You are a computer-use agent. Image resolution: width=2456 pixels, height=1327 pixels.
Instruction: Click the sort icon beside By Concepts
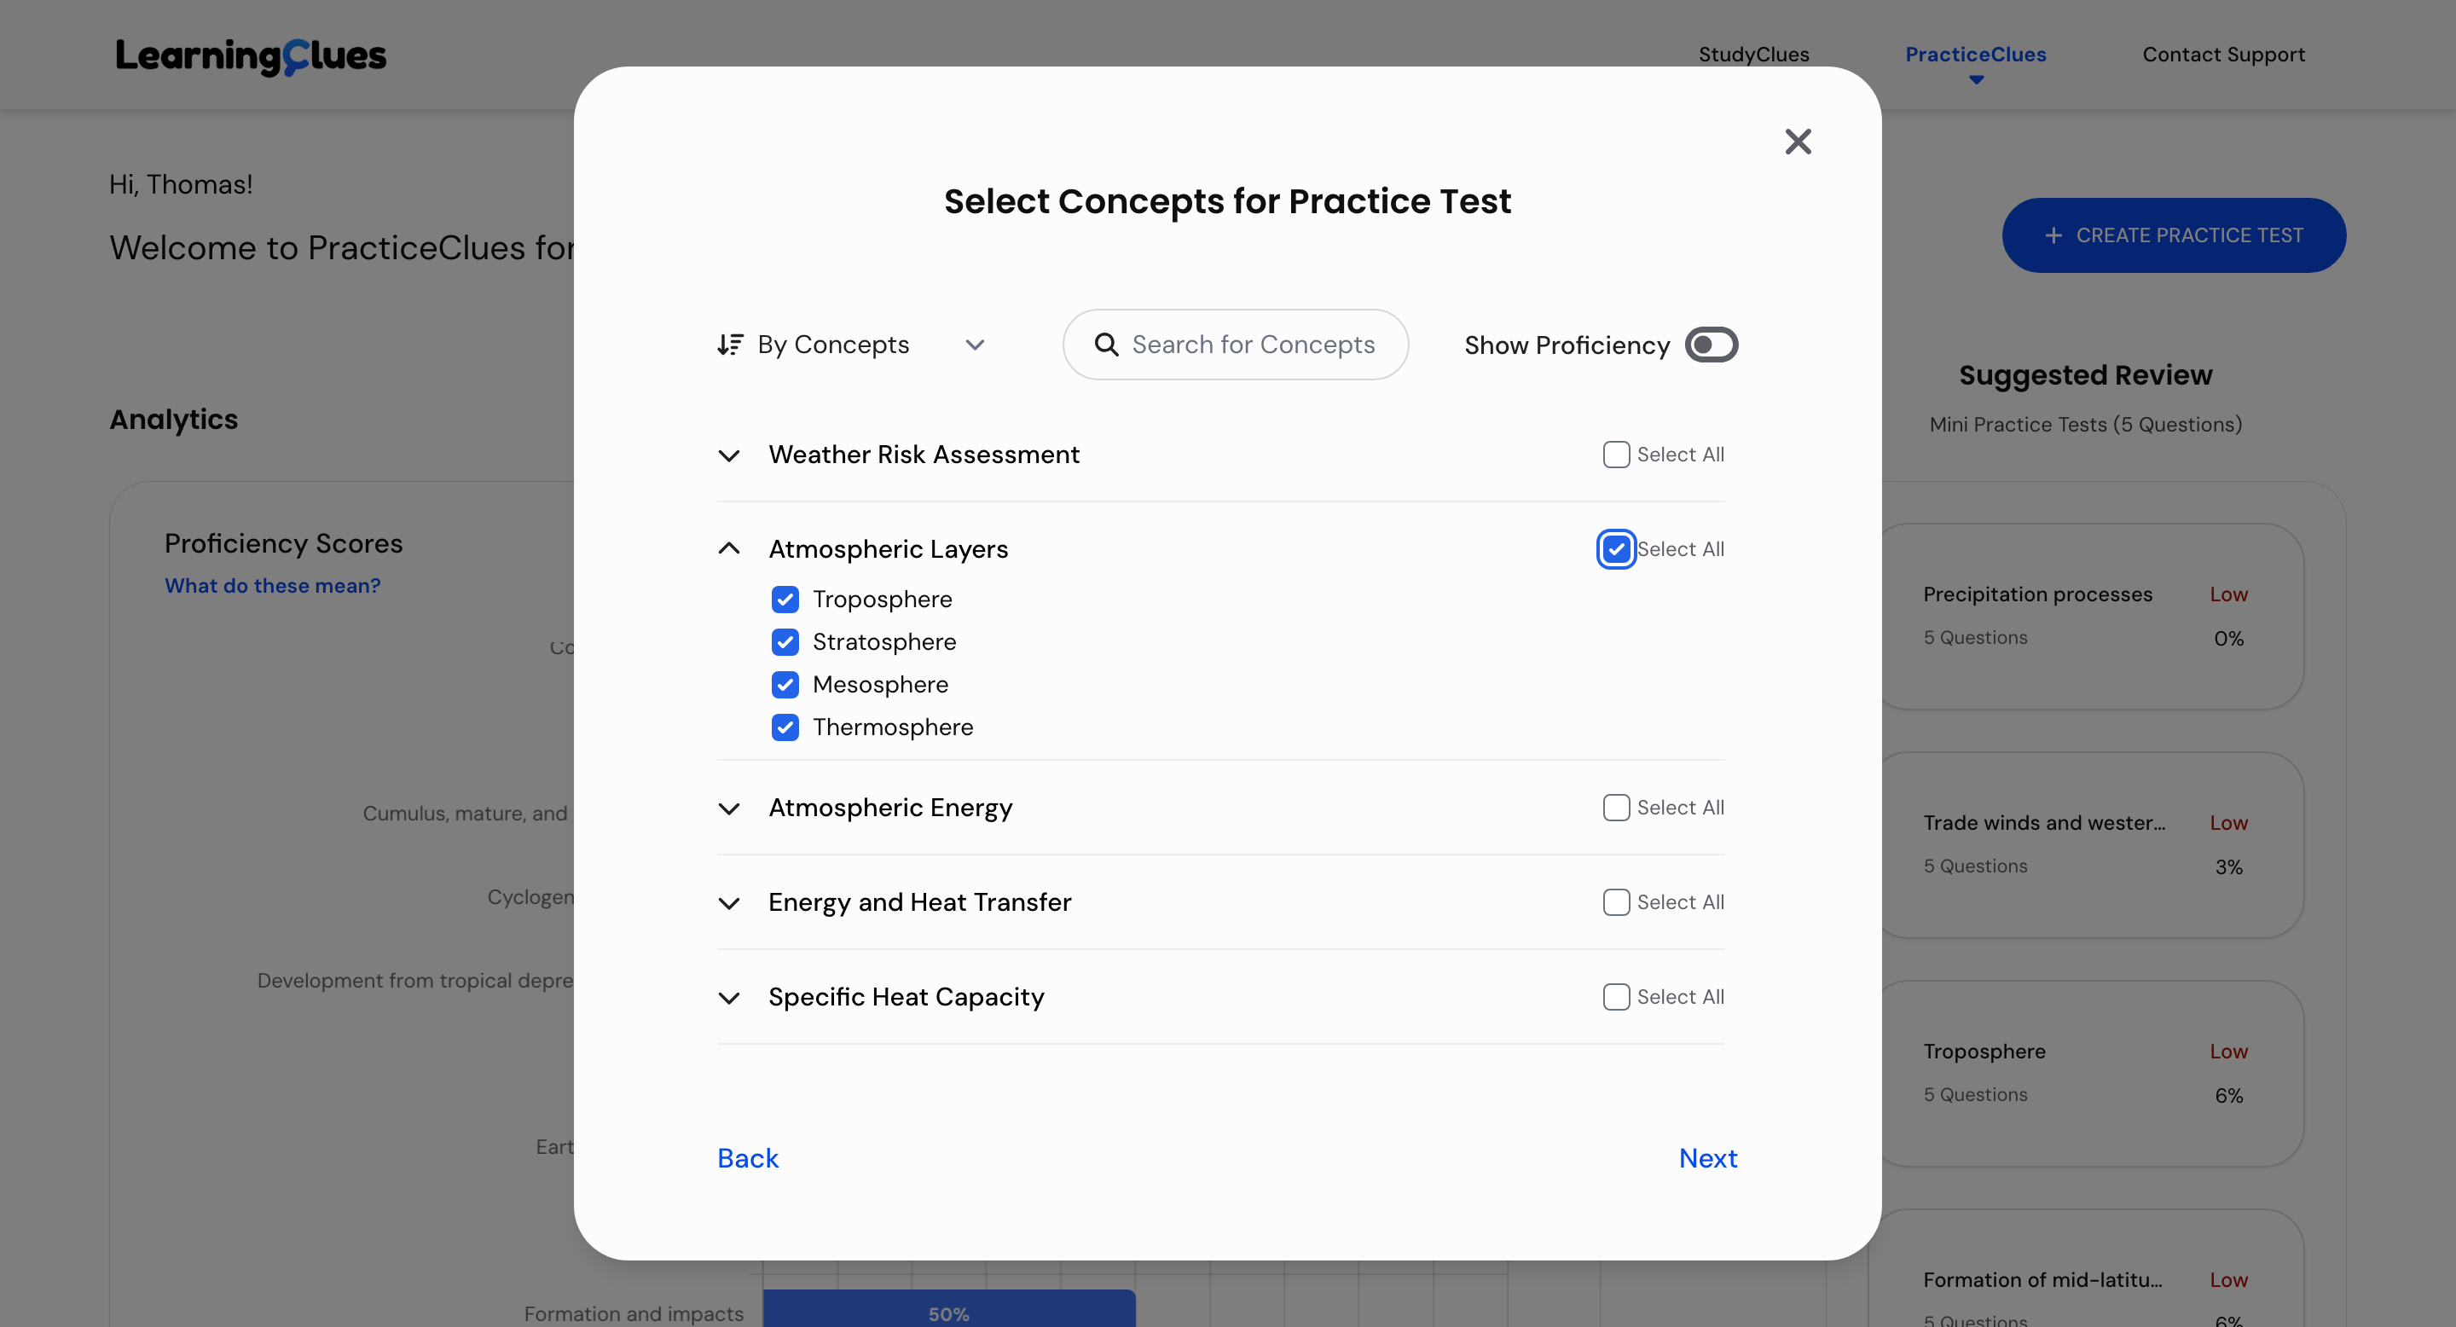coord(730,345)
